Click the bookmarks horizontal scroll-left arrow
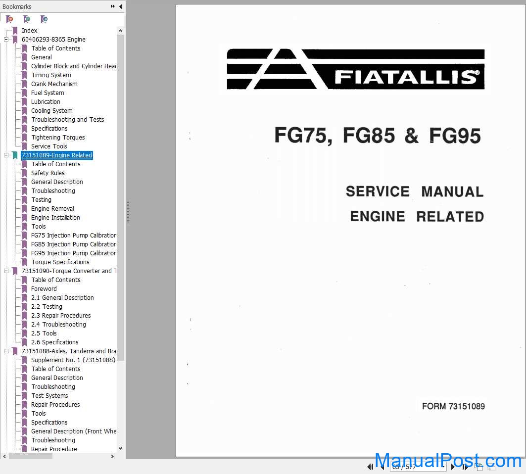This screenshot has width=526, height=474. click(x=4, y=456)
